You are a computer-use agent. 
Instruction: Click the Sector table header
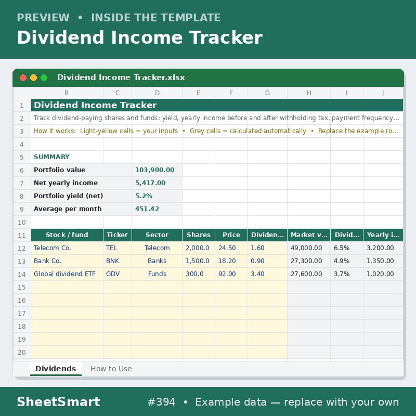[157, 235]
